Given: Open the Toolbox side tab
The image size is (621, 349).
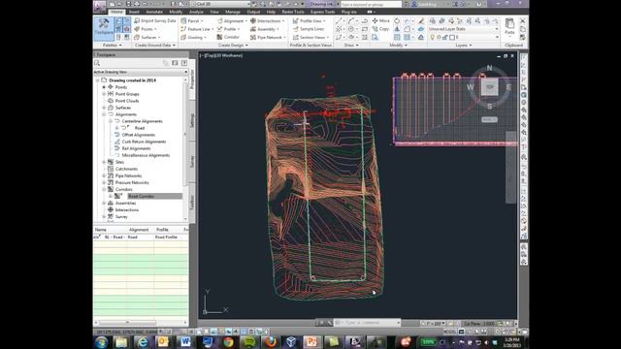Looking at the screenshot, I should tap(192, 203).
